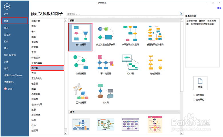
Task: Click the 创建 new document button
Action: [200, 83]
